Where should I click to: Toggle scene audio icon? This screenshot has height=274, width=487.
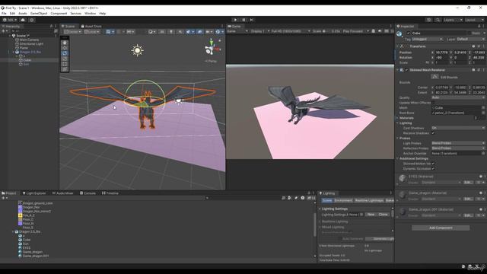point(180,32)
